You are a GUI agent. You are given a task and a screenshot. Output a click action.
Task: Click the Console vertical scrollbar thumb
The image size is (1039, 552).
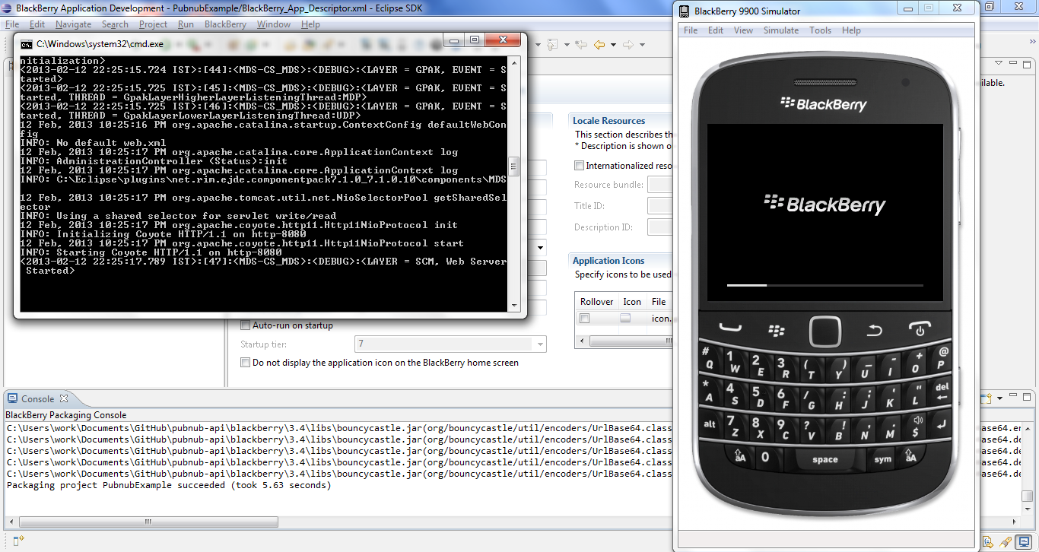click(x=1027, y=496)
